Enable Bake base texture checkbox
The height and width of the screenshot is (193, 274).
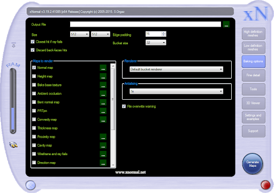point(34,85)
